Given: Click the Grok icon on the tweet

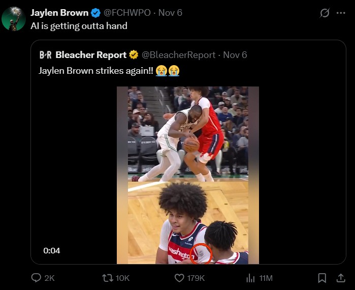Looking at the screenshot, I should point(325,13).
